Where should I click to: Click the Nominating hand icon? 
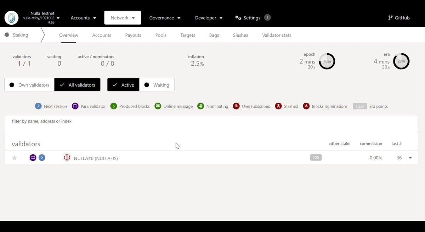(201, 106)
